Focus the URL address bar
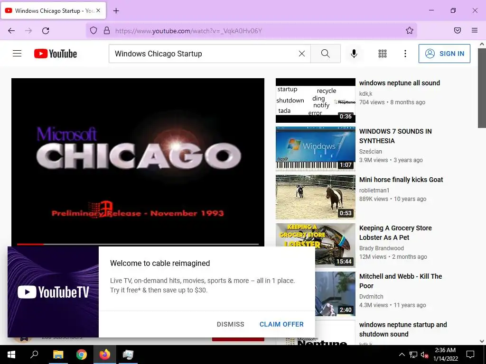486x364 pixels. coord(251,31)
